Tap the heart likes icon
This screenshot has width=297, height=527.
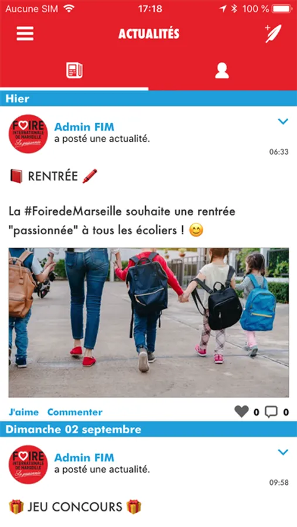pyautogui.click(x=241, y=412)
